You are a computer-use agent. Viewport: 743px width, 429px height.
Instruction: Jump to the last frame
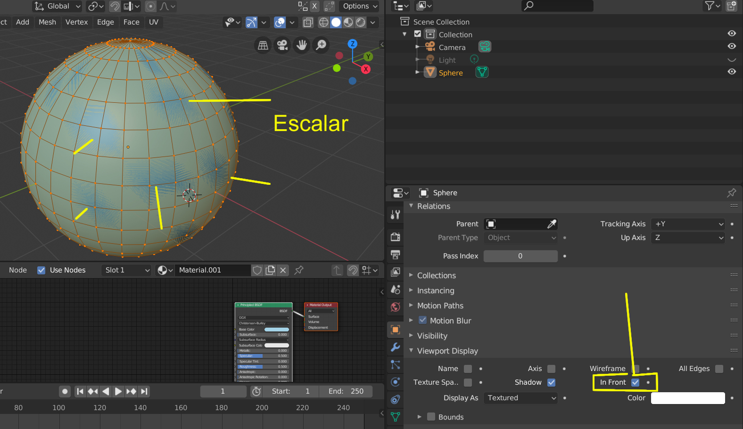point(144,391)
